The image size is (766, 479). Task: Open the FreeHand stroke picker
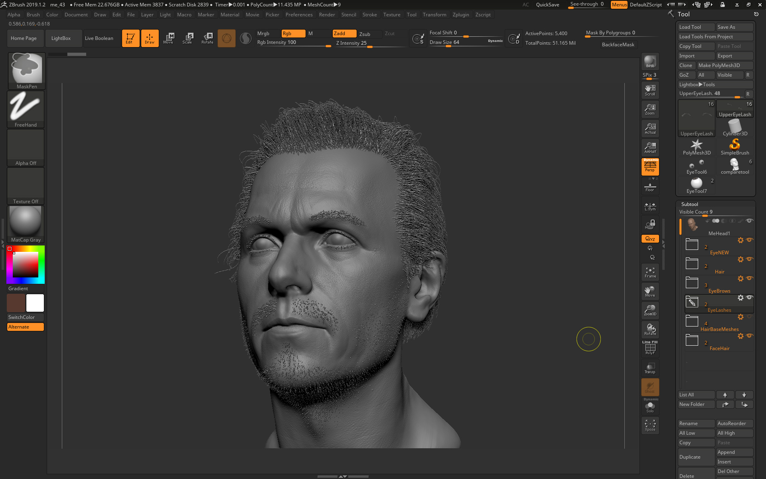[x=26, y=109]
